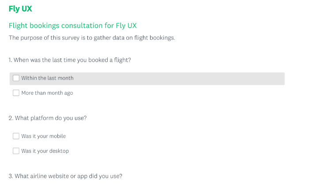Click the number 2. before platform question
This screenshot has width=309, height=184.
[x=11, y=118]
